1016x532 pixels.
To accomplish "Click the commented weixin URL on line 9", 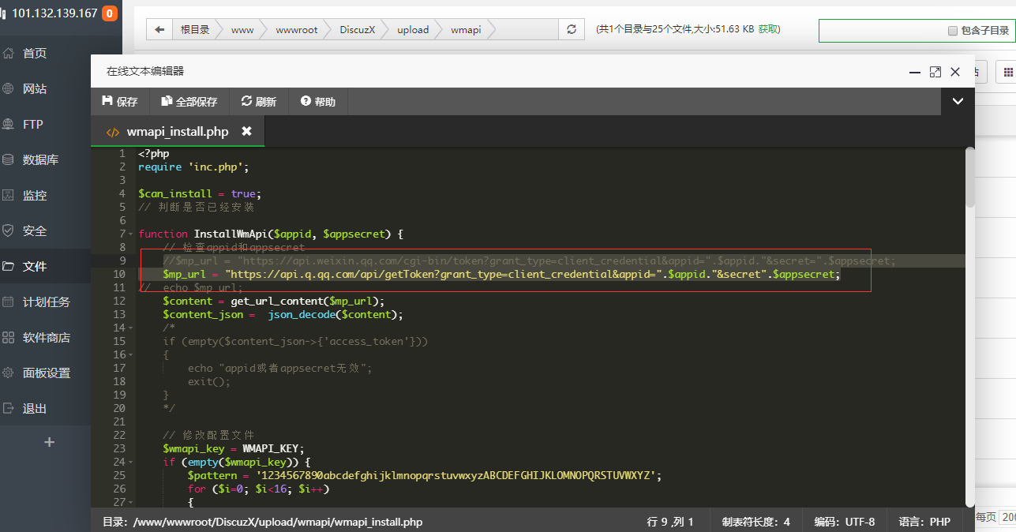I will tap(530, 260).
